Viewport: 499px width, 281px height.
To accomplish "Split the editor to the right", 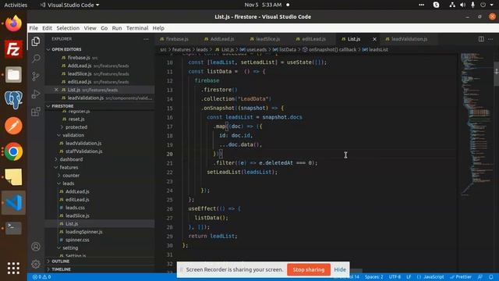I will (481, 39).
